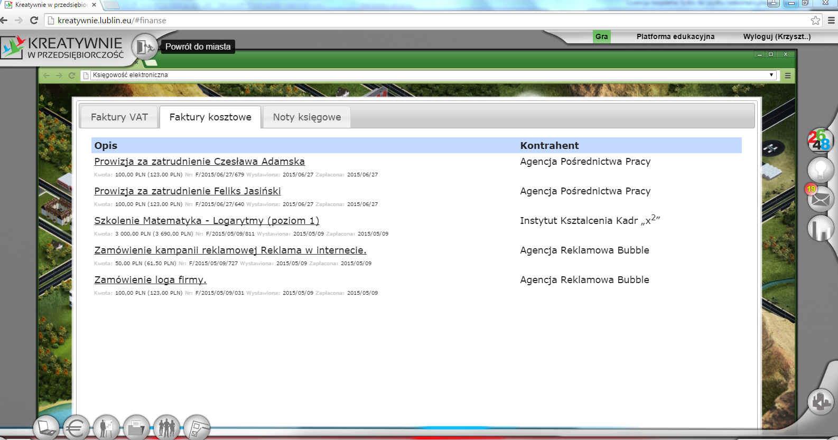Screen dimensions: 838x440
Task: Click the in-game browser reload icon
Action: (x=72, y=76)
